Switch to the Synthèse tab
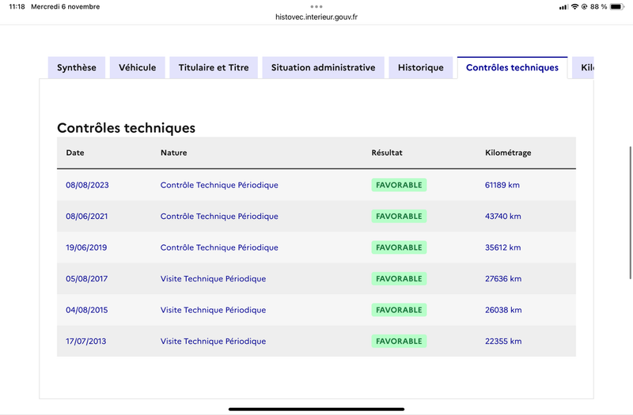This screenshot has height=415, width=633. pyautogui.click(x=77, y=68)
